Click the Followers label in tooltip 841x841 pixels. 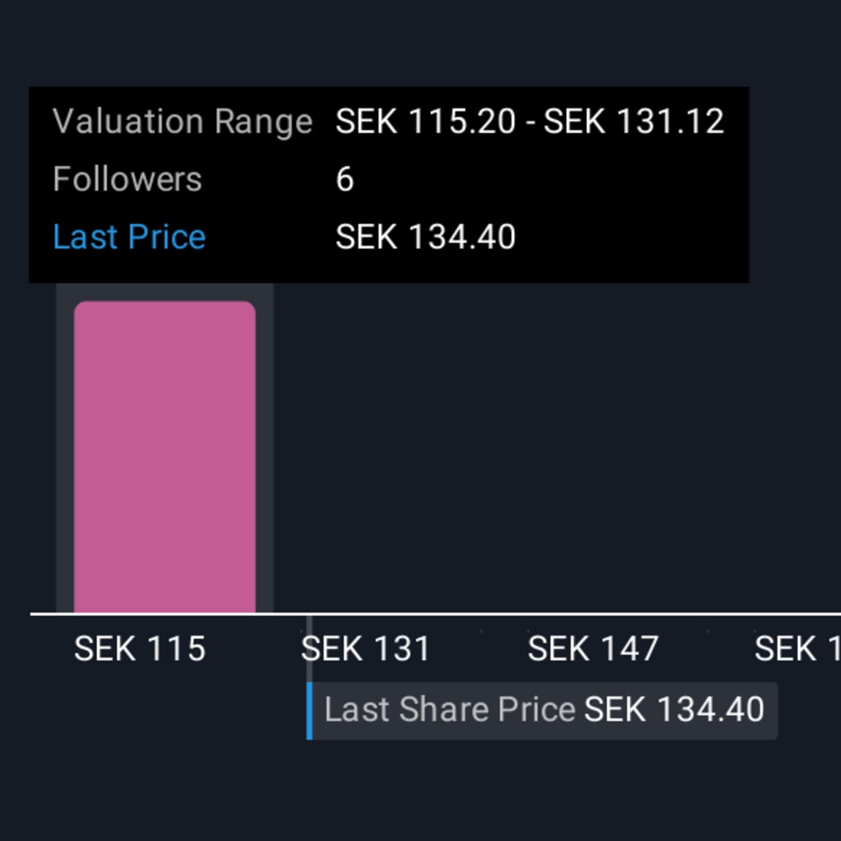tap(127, 178)
